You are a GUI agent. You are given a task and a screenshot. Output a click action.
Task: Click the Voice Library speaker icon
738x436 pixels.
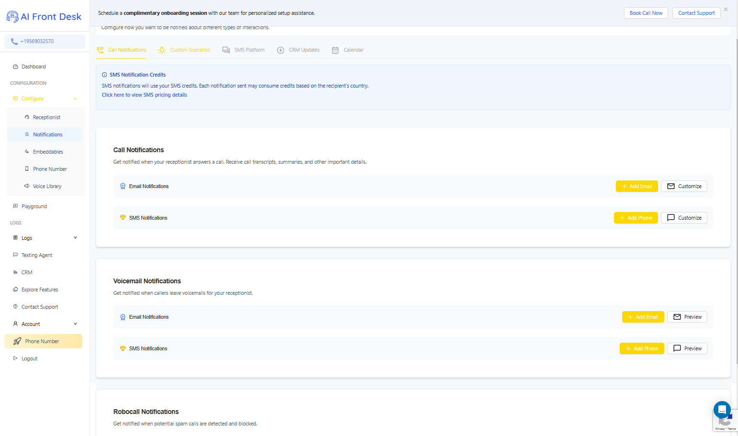click(27, 186)
